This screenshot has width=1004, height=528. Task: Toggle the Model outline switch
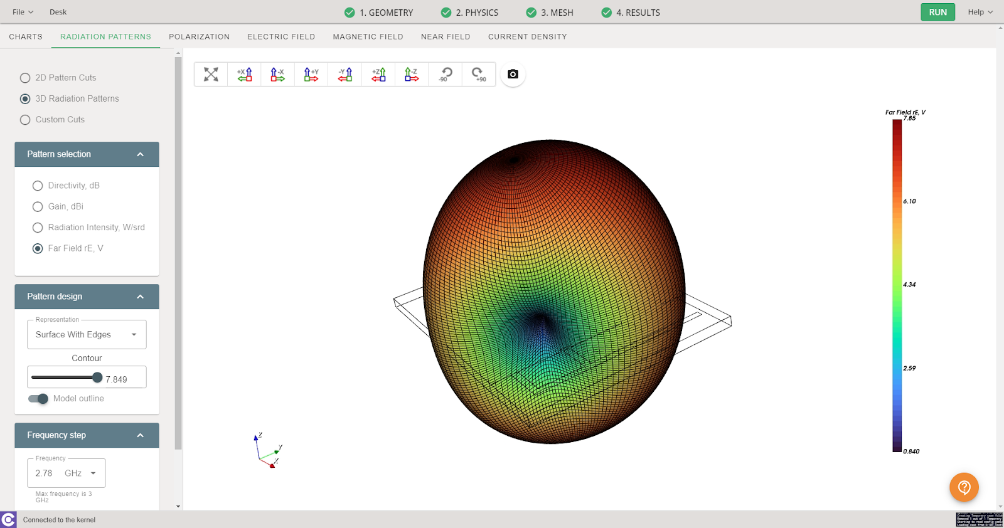click(x=38, y=399)
